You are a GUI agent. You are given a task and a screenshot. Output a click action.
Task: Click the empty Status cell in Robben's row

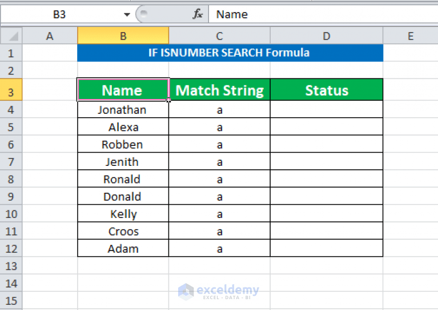pyautogui.click(x=327, y=144)
